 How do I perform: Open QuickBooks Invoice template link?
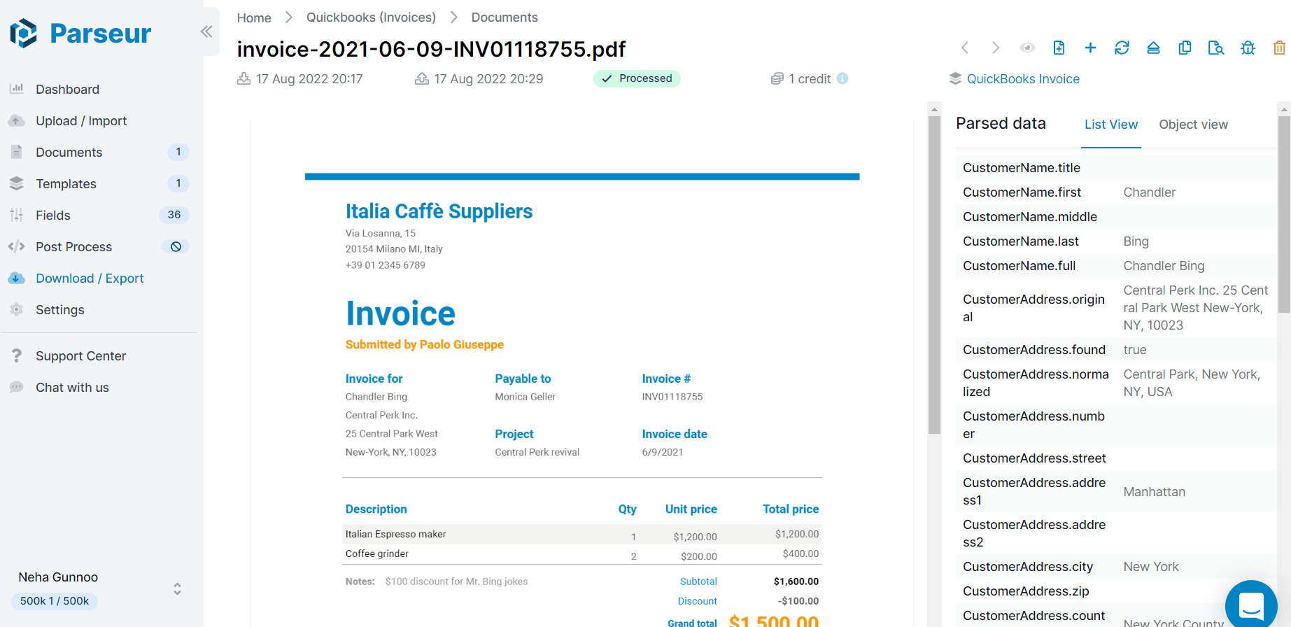pyautogui.click(x=1023, y=79)
